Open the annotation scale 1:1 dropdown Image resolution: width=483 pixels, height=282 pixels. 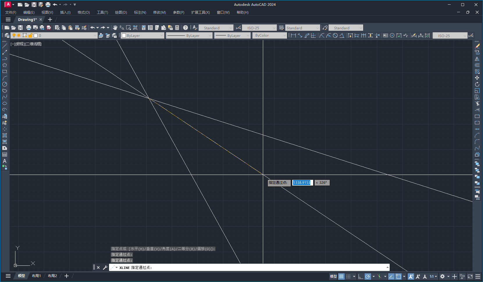(x=433, y=276)
